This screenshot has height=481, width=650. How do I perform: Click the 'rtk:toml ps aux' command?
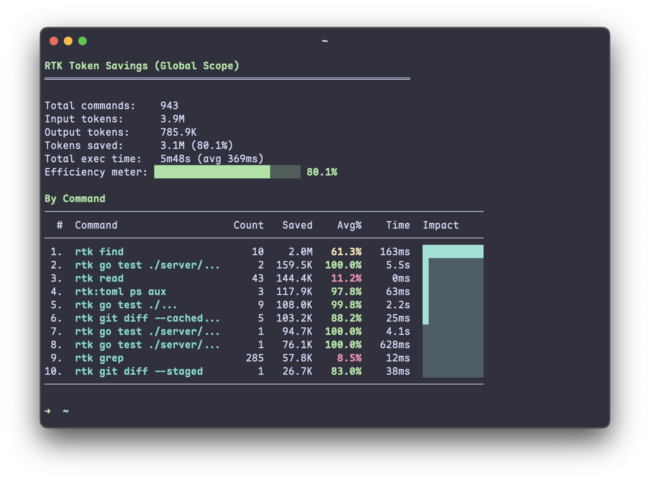[x=121, y=291]
